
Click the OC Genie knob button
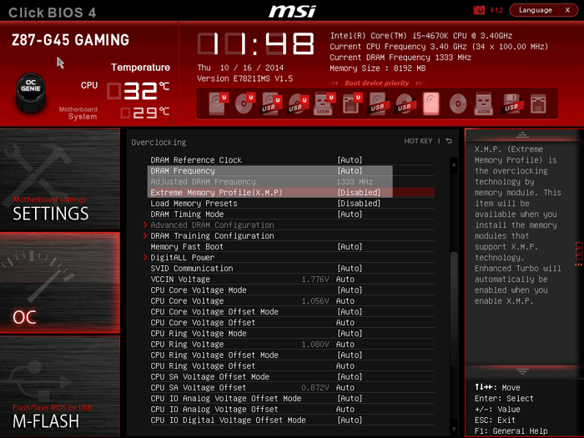pyautogui.click(x=31, y=93)
